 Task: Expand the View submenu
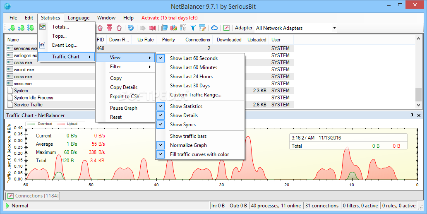pos(125,58)
